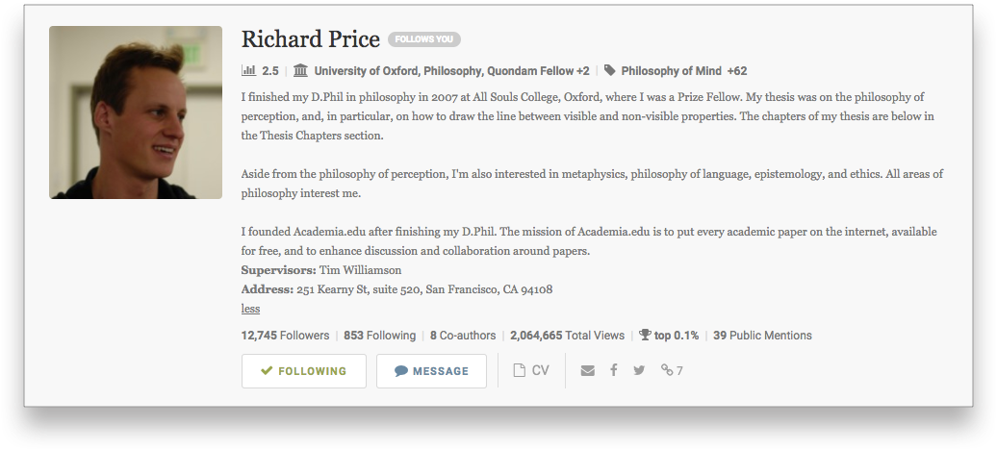
Task: Click the bar chart icon showing 2.5
Action: [x=248, y=70]
